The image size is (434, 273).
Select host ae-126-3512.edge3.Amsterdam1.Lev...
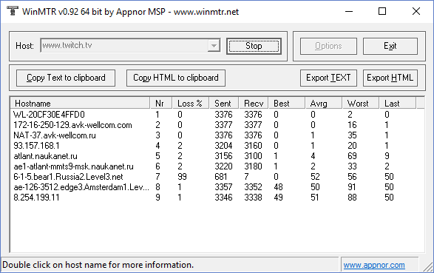[x=81, y=187]
